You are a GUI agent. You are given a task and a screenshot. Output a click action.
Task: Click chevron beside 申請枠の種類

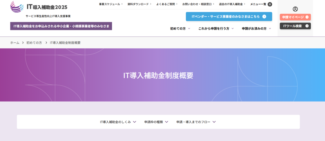[x=167, y=122]
